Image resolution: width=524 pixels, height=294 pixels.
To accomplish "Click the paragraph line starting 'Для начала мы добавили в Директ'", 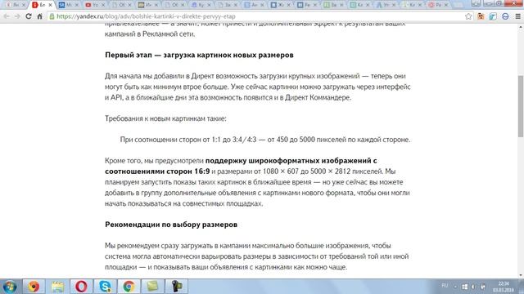I will pos(255,76).
